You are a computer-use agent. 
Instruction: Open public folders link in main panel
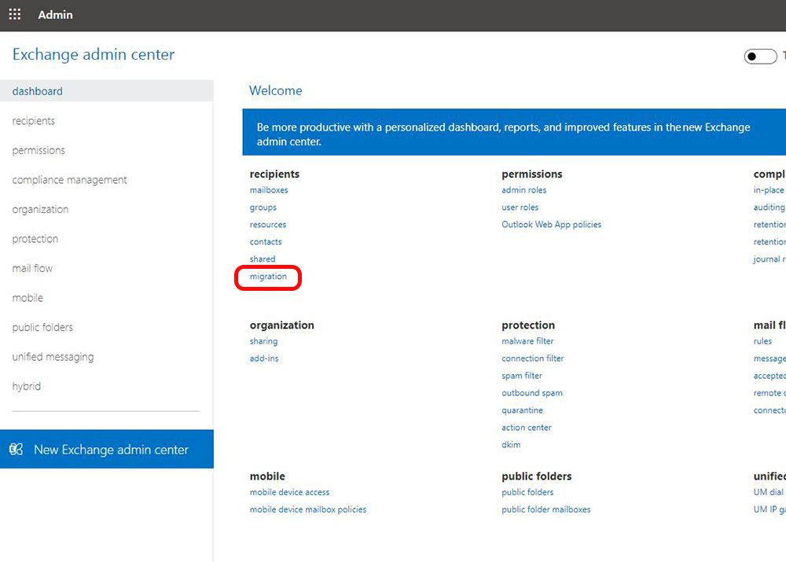(527, 492)
